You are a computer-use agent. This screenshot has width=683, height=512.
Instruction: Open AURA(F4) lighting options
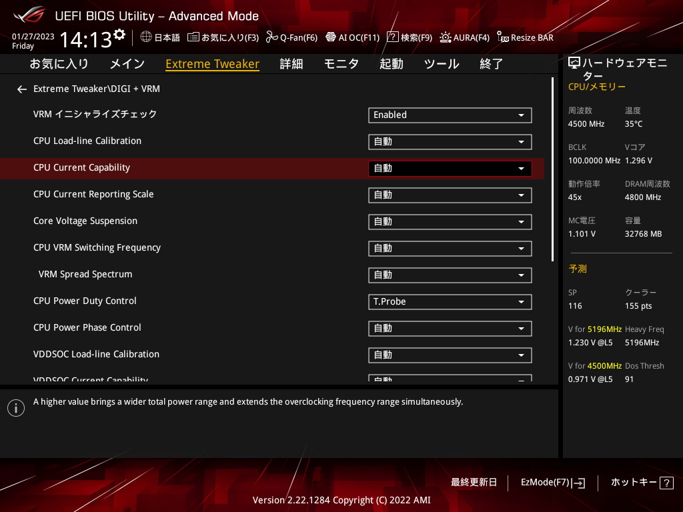[464, 37]
